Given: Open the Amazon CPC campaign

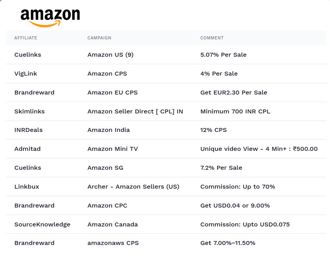Looking at the screenshot, I should (x=107, y=206).
